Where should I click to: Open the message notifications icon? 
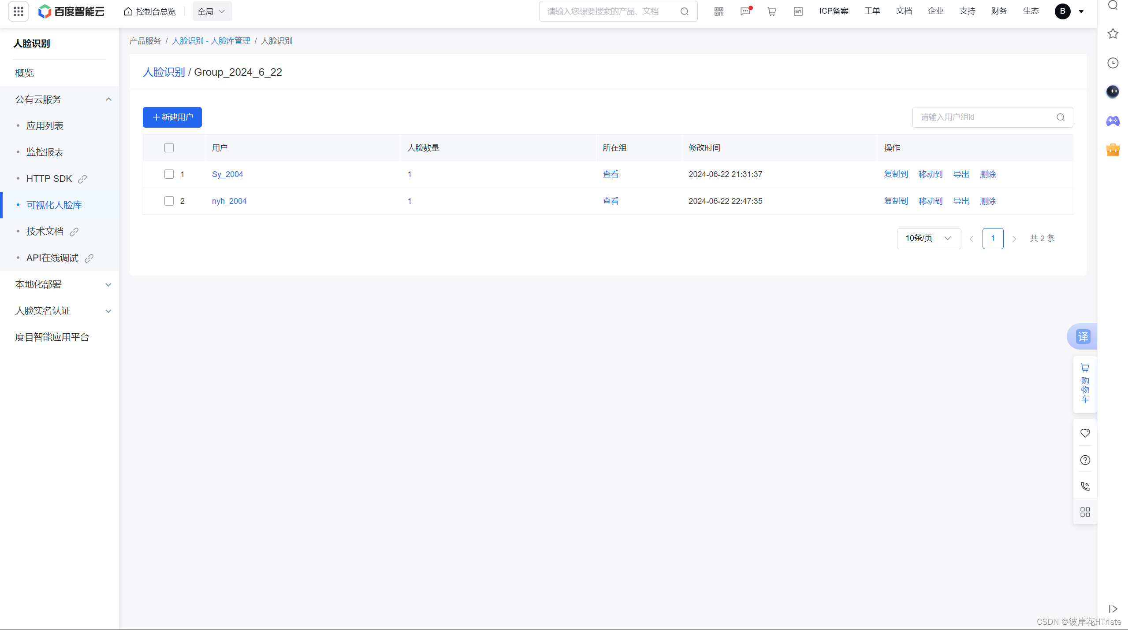pos(745,11)
